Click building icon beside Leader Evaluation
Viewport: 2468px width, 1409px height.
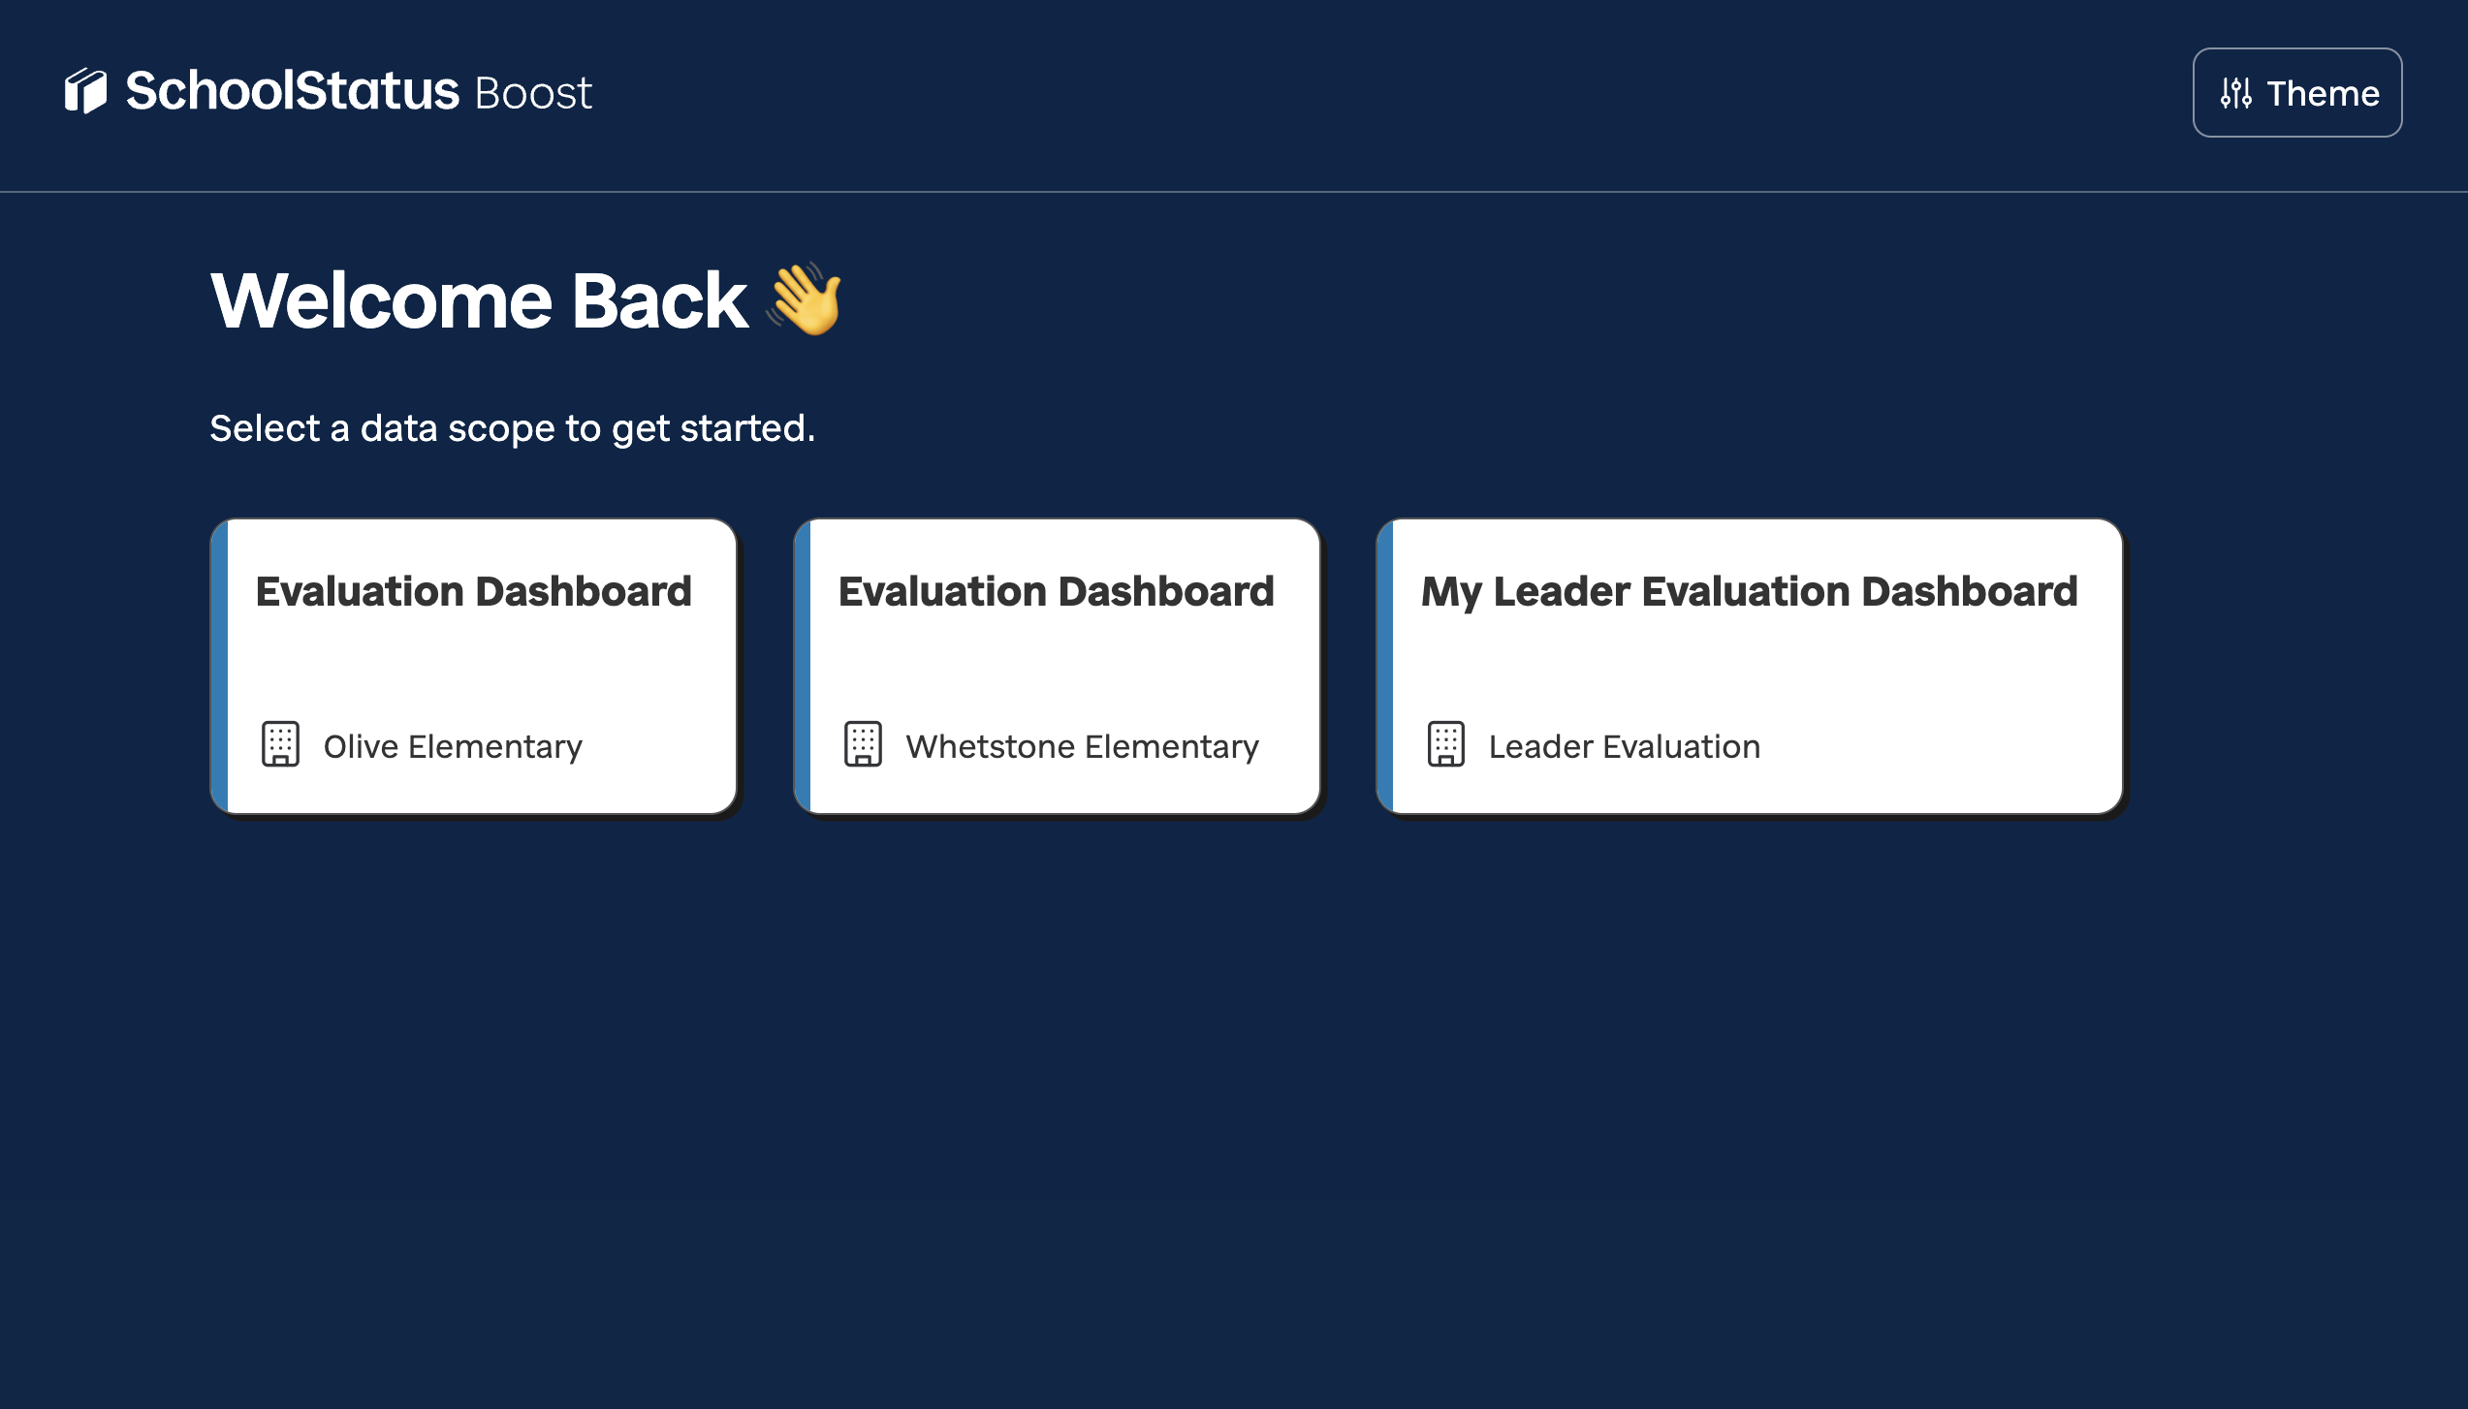[x=1445, y=744]
